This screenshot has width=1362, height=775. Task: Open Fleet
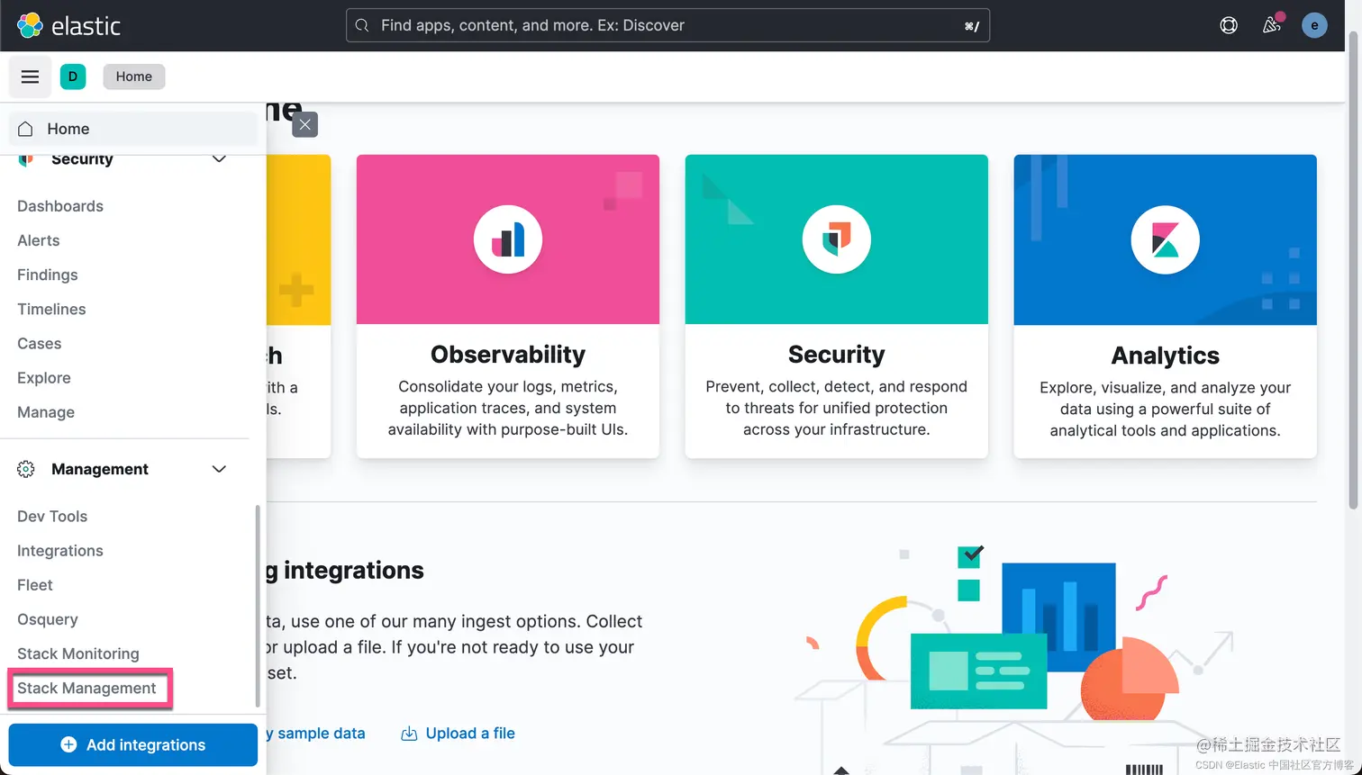(35, 585)
